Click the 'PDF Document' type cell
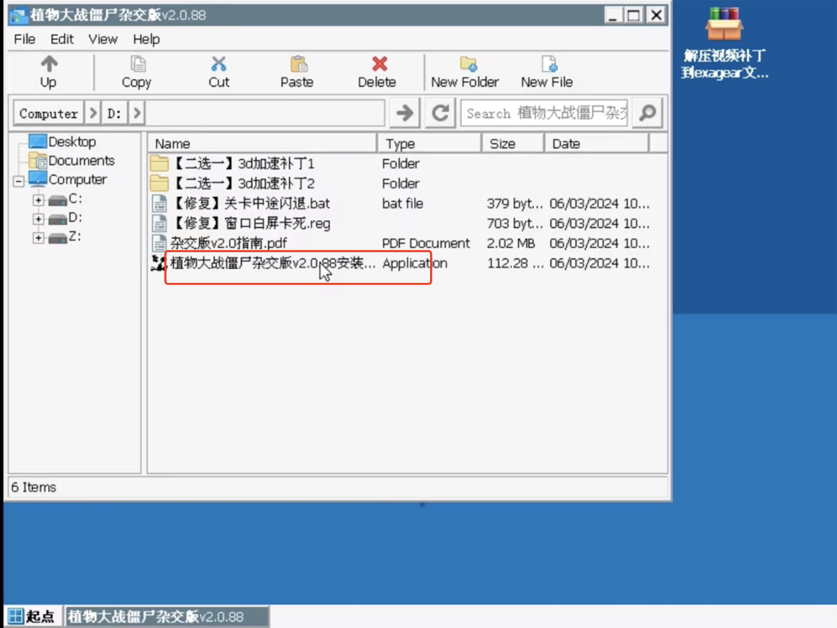This screenshot has height=628, width=837. (x=426, y=243)
